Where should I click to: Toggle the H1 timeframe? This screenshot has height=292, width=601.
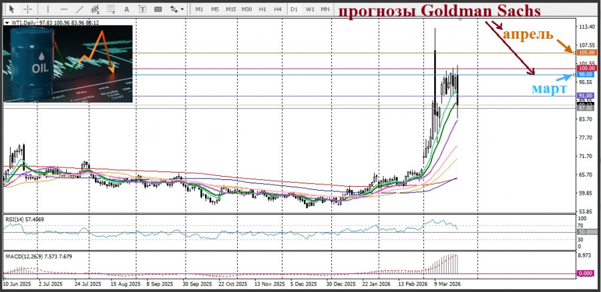262,9
